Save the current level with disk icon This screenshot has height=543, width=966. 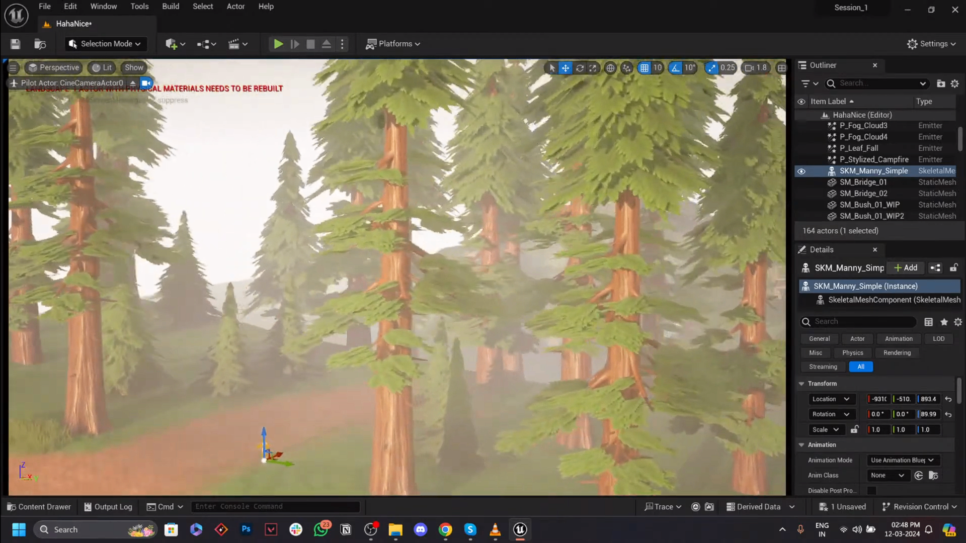(x=15, y=44)
